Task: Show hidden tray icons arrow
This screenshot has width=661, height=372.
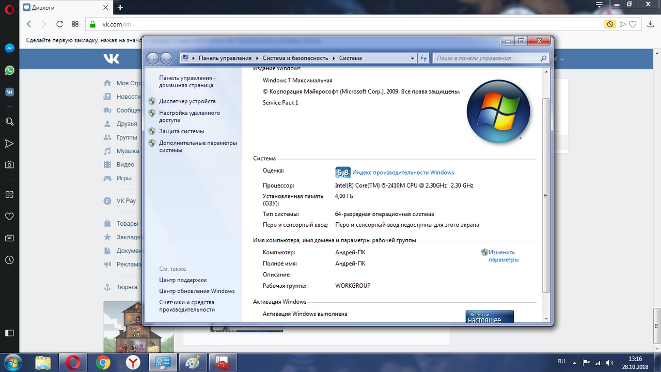Action: (574, 362)
